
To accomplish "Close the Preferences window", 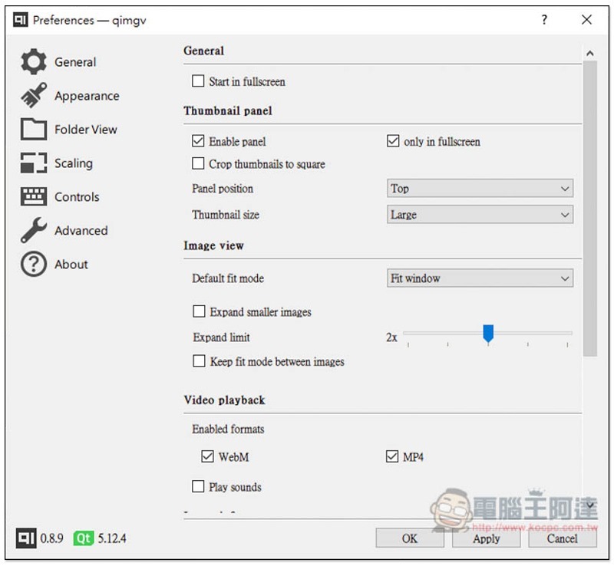I will [x=586, y=20].
